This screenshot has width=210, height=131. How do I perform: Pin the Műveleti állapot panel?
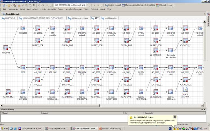[x=202, y=110]
